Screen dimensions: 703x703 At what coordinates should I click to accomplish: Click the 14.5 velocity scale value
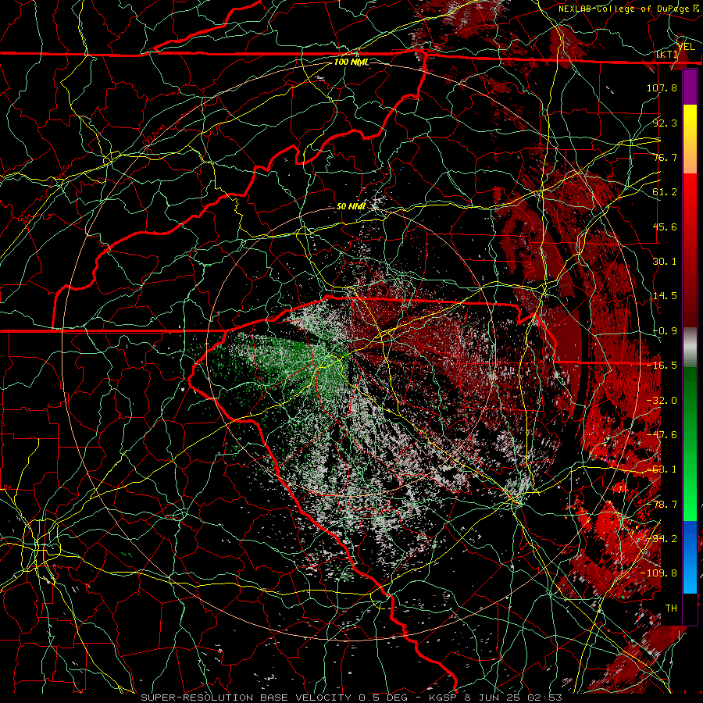665,296
